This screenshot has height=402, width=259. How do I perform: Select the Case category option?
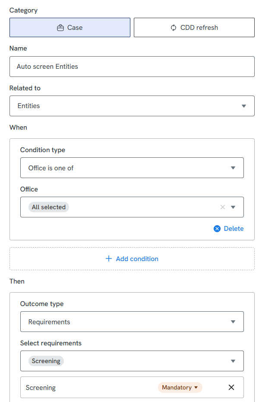point(70,28)
